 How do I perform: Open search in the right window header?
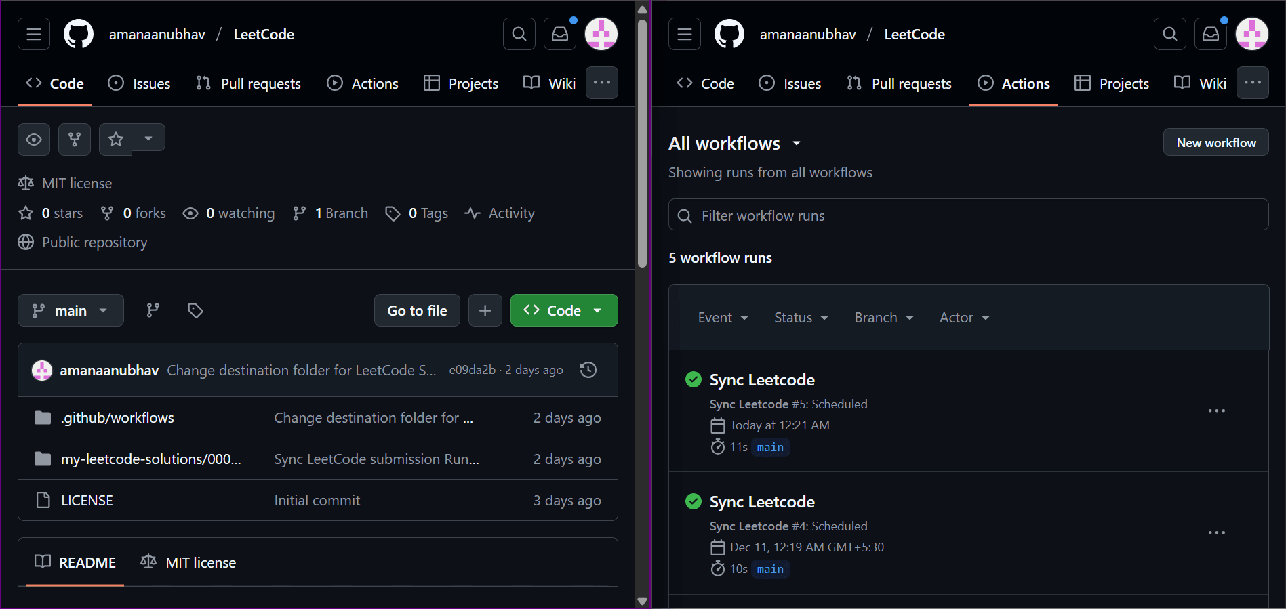click(x=1170, y=34)
